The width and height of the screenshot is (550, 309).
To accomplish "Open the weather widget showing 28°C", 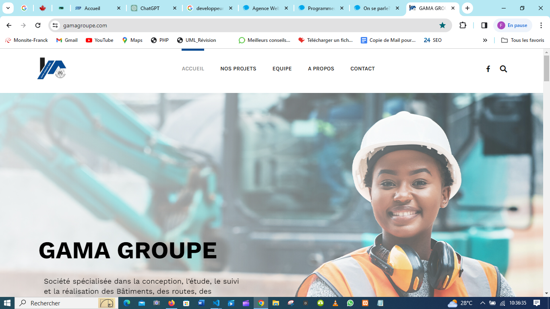I will tap(460, 303).
